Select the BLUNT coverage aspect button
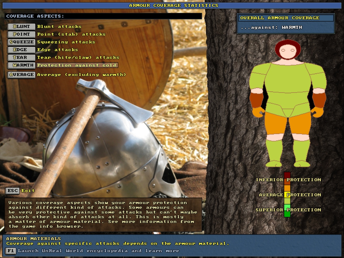Image resolution: width=344 pixels, height=258 pixels. coord(21,27)
